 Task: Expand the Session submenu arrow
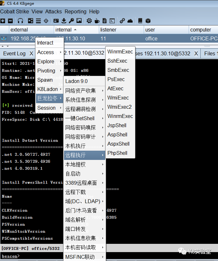coord(61,108)
